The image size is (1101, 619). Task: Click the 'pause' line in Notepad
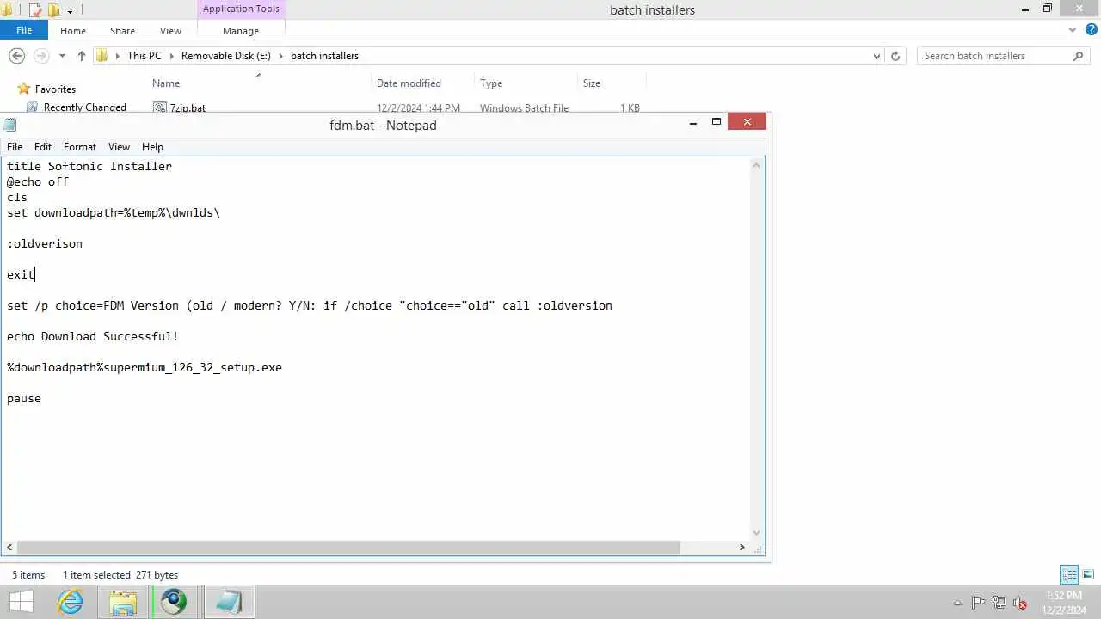click(24, 398)
